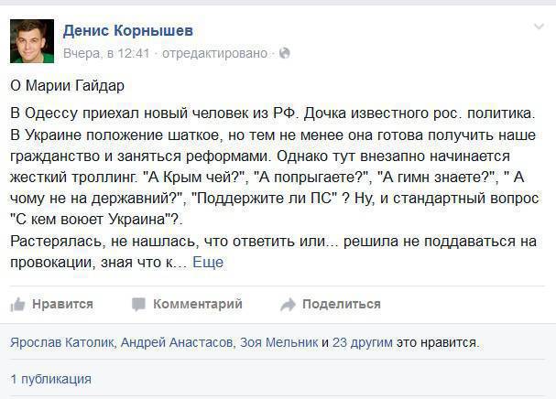View the 1 публикация shares link
Screen dimensions: 556x399
coord(50,379)
